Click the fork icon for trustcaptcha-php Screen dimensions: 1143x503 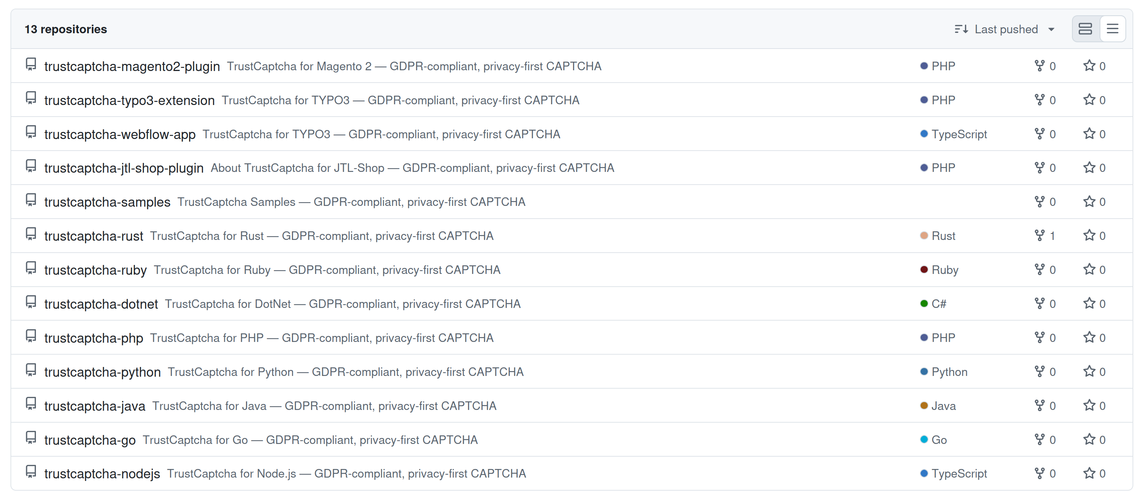(x=1039, y=337)
